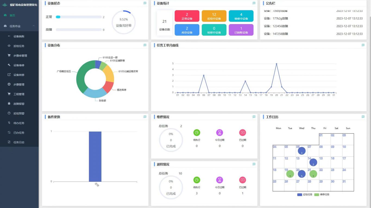371x208 pixels.
Task: Click the 设备总数 21 tile
Action: [165, 23]
